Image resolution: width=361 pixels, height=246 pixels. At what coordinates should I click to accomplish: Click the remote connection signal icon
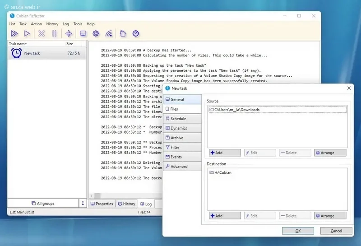[109, 34]
